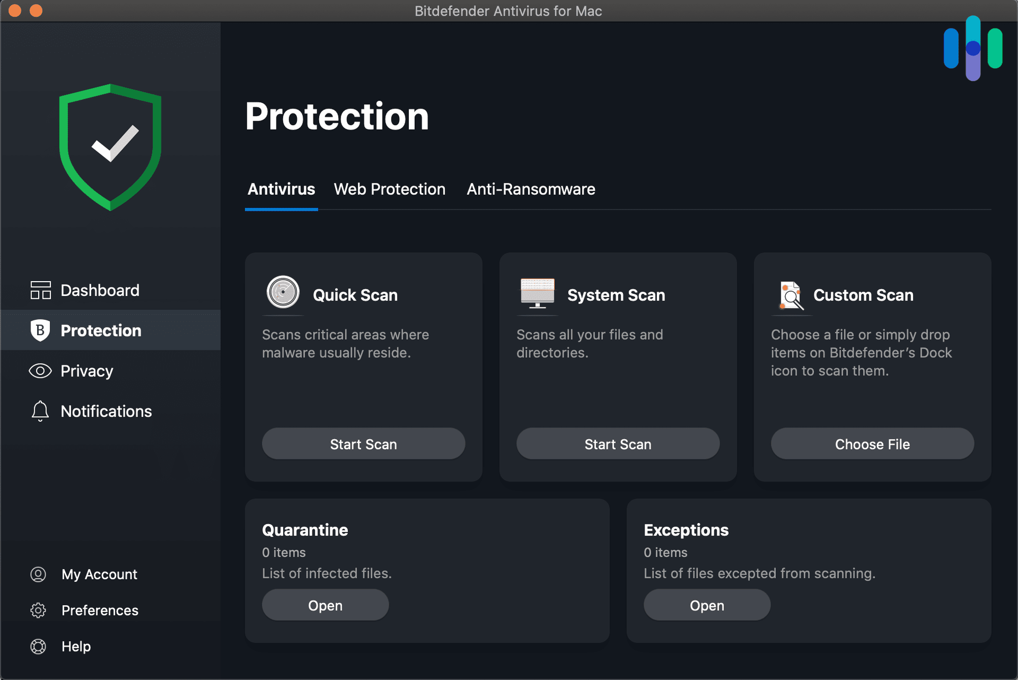Start the System Scan
This screenshot has height=680, width=1018.
click(618, 444)
